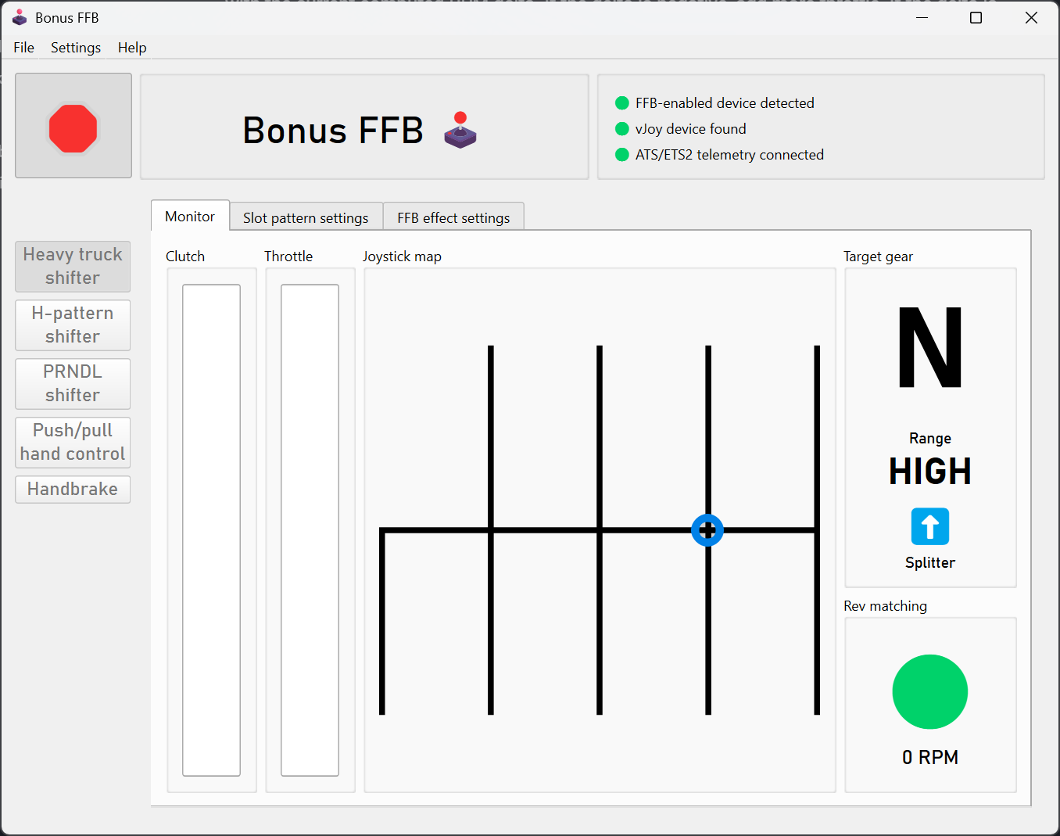This screenshot has width=1060, height=836.
Task: Click the Clutch label
Action: (x=185, y=257)
